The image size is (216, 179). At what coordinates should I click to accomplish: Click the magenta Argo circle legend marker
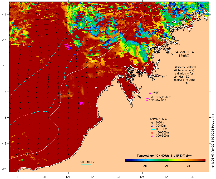point(150,93)
